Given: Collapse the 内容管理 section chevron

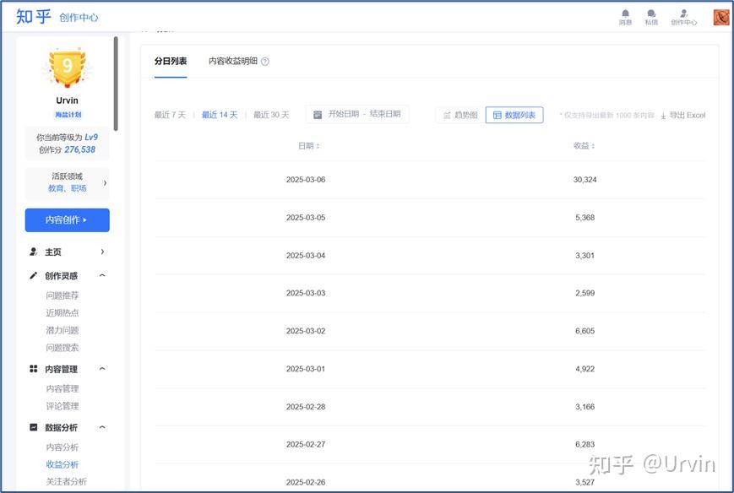Looking at the screenshot, I should tap(102, 369).
